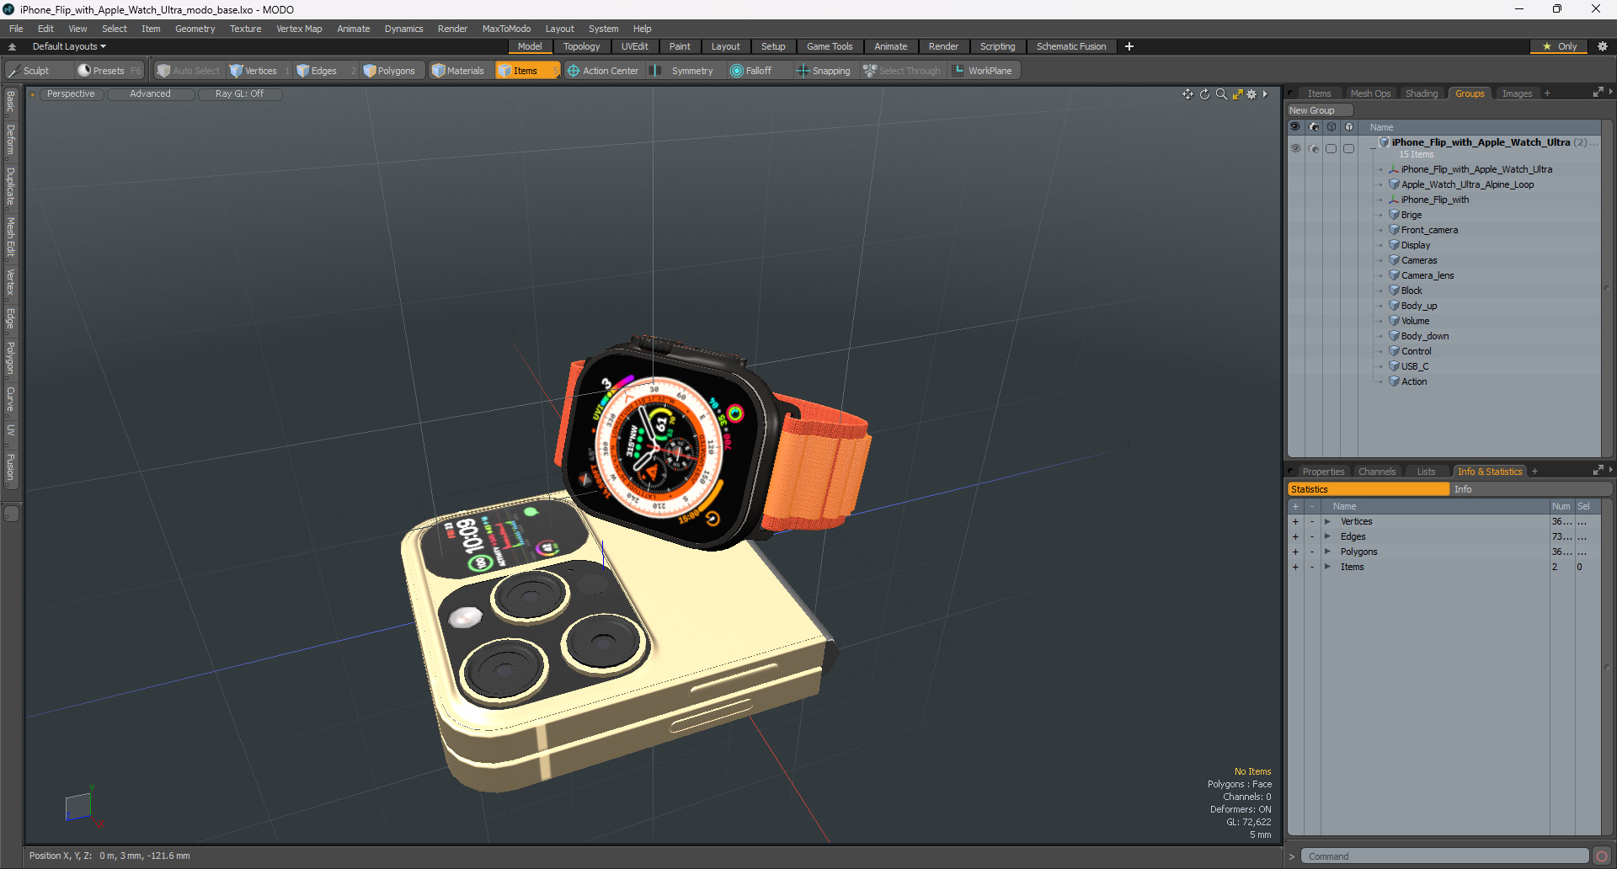Screen dimensions: 1617x869
Task: Switch to the Topology layout tab
Action: [x=581, y=46]
